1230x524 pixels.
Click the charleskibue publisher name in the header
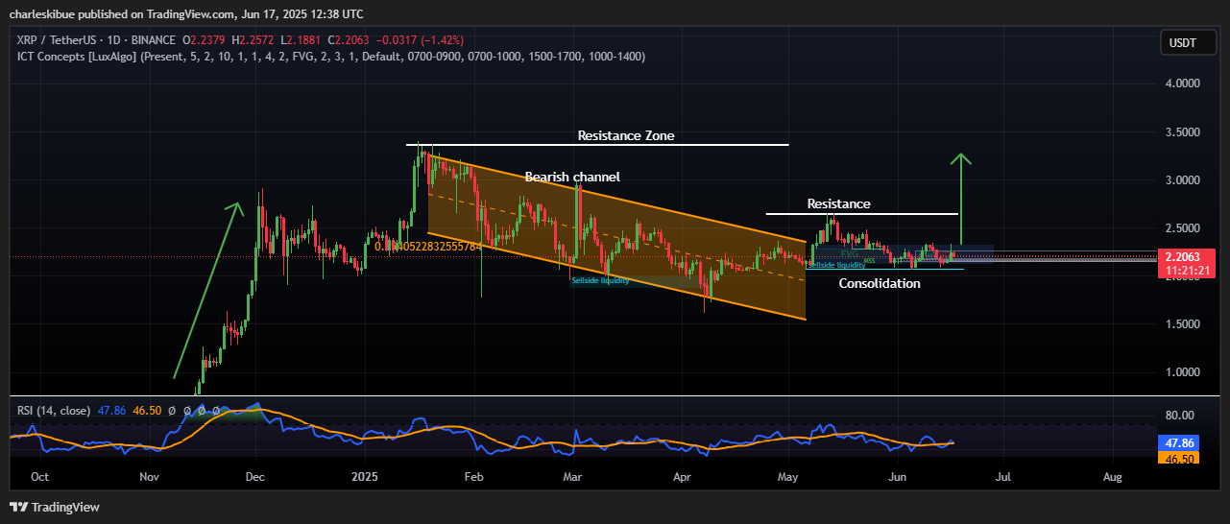42,13
